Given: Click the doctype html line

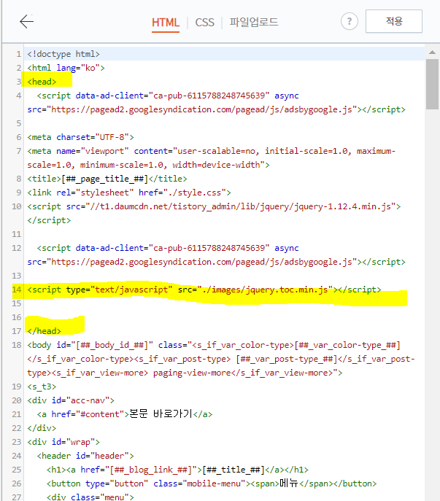Looking at the screenshot, I should pos(63,54).
